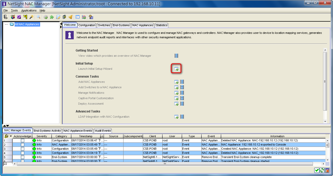333x176 pixels.
Task: Open the Help menu
Action: tap(42, 10)
